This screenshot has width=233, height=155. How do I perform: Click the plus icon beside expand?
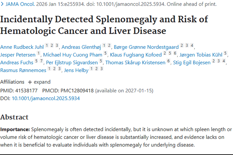(x=30, y=82)
